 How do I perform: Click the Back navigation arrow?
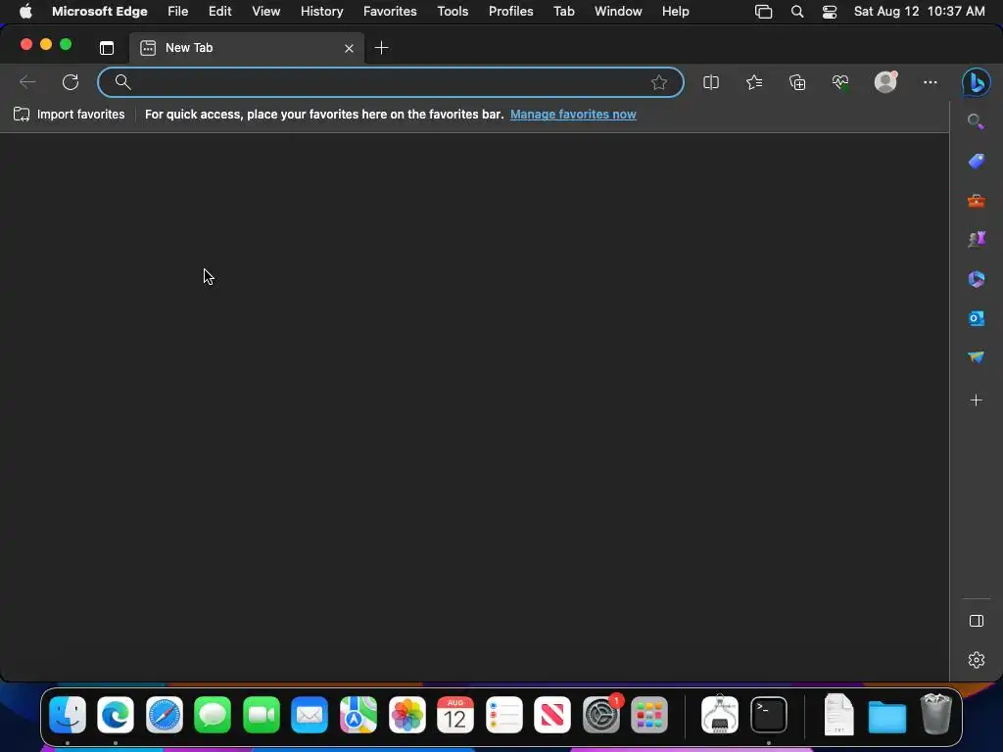[27, 82]
